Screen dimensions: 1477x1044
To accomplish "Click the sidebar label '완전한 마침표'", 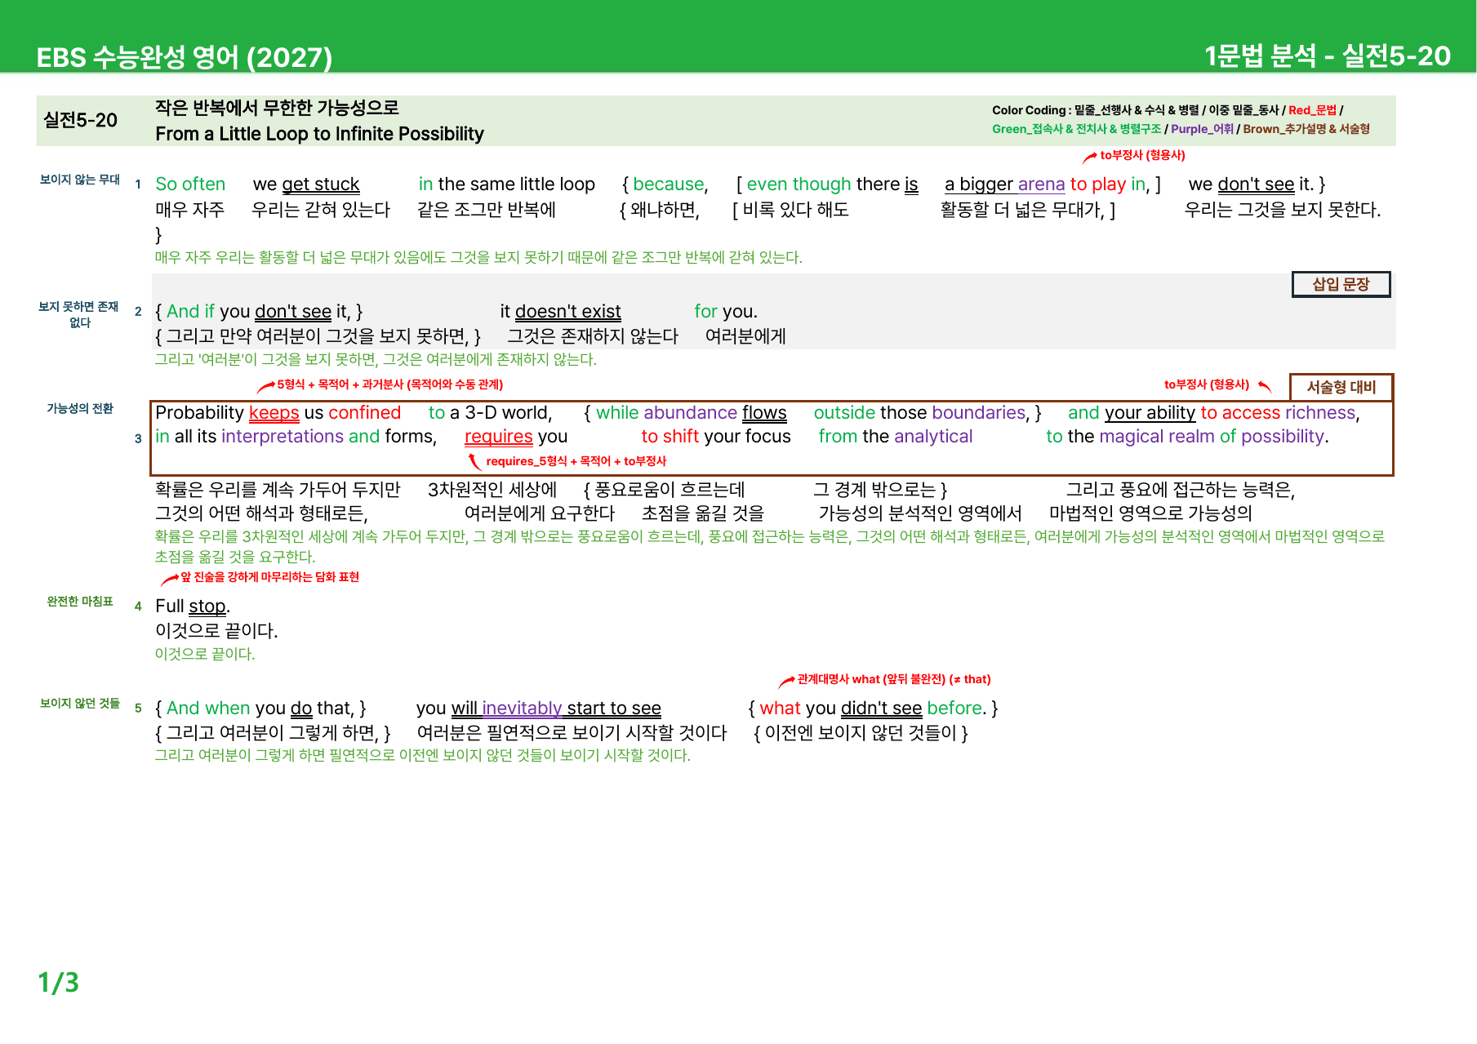I will coord(80,602).
